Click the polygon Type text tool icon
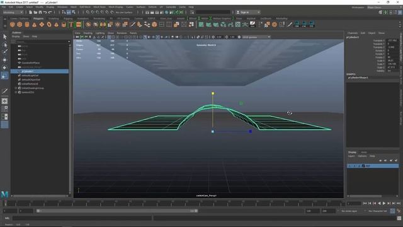The image size is (403, 227). point(71,25)
